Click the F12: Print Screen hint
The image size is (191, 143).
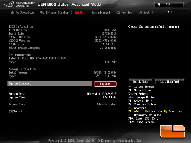click(141, 122)
